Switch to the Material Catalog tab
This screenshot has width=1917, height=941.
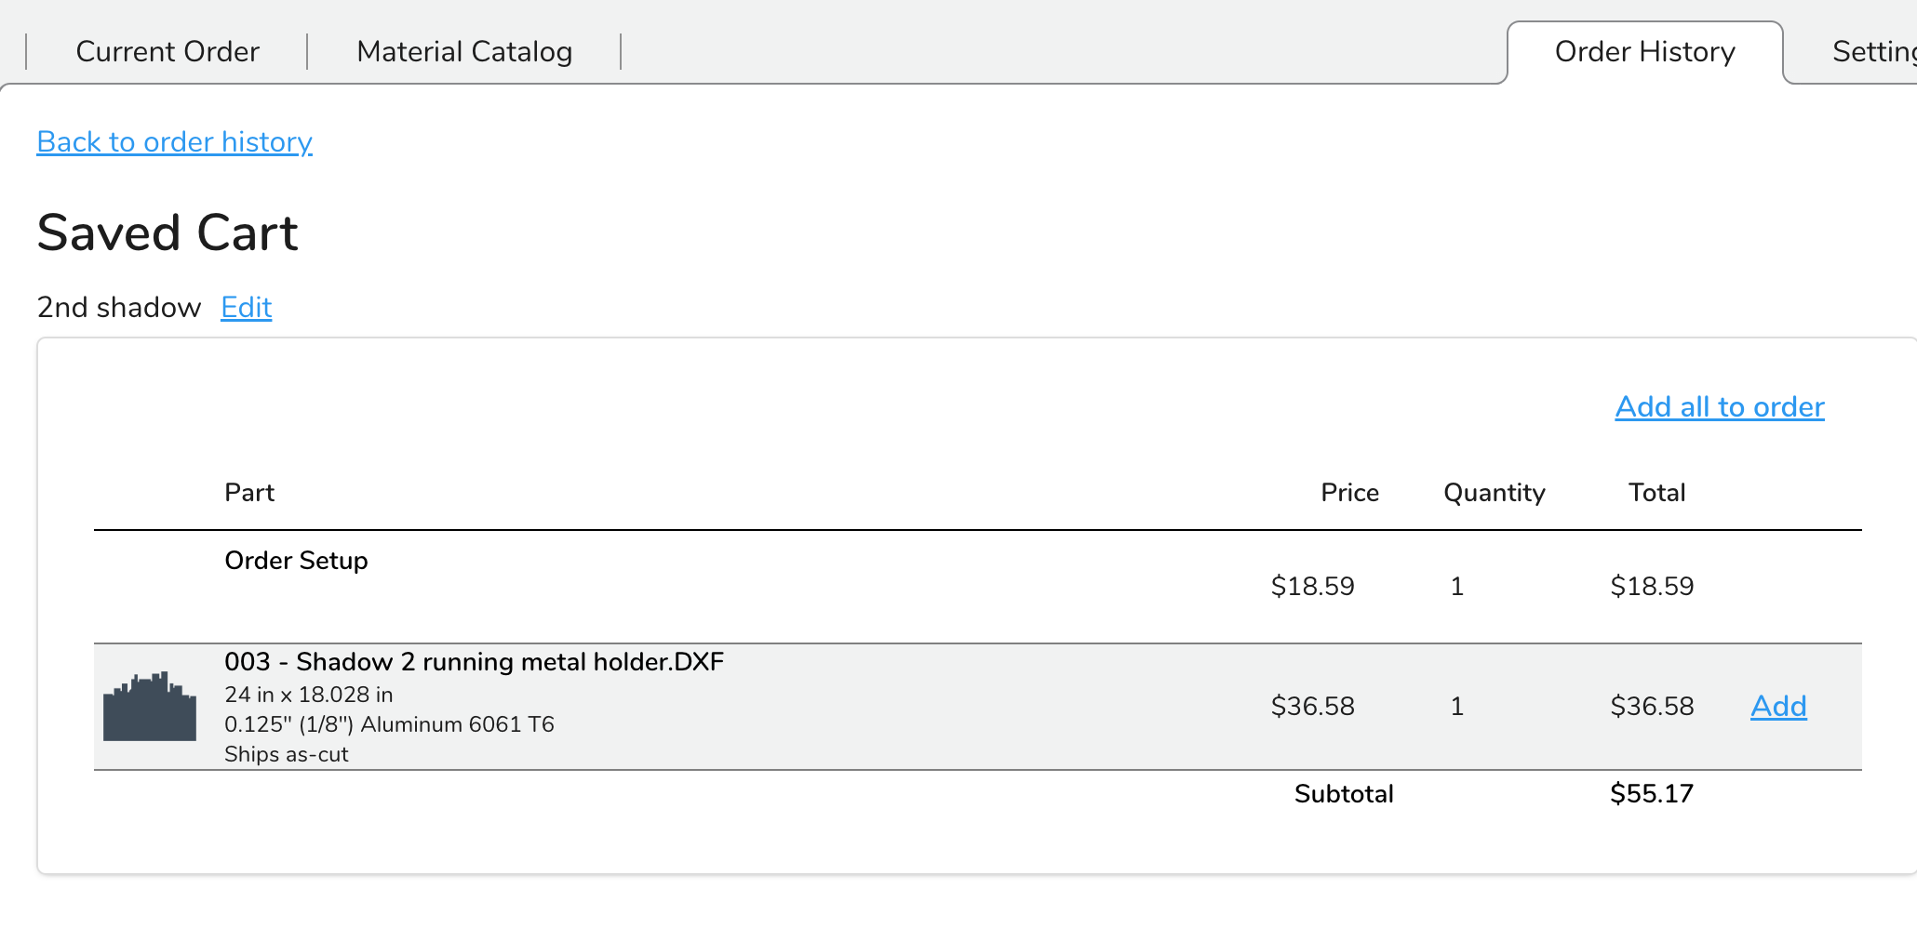(464, 51)
